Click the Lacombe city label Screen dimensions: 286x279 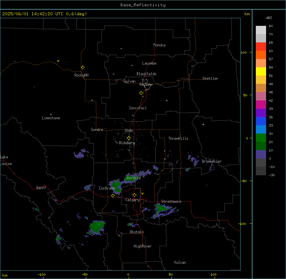tap(149, 63)
